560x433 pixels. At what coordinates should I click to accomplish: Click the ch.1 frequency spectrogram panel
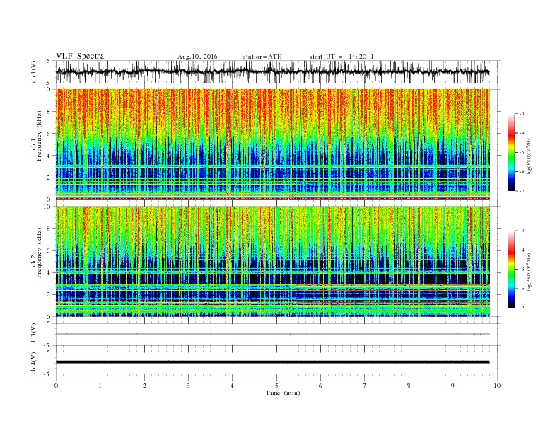pos(273,144)
